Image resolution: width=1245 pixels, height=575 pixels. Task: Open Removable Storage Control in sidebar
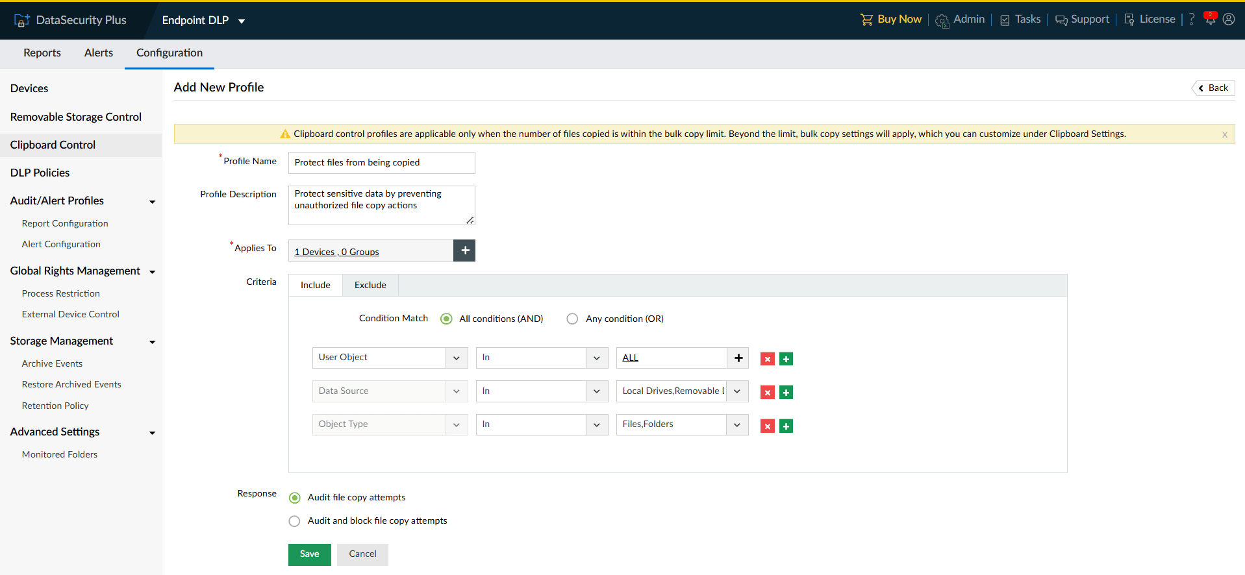point(76,117)
